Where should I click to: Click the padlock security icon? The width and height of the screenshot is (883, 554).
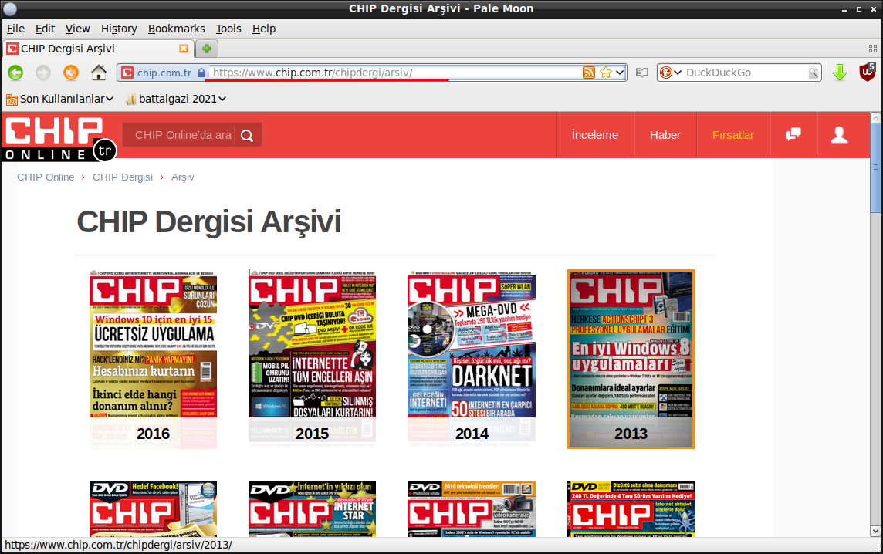point(201,73)
